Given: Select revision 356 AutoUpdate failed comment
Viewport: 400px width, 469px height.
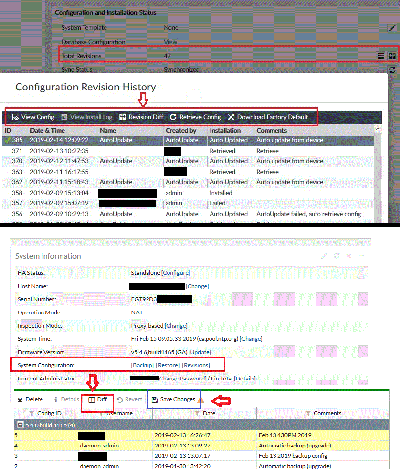Looking at the screenshot, I should [188, 214].
